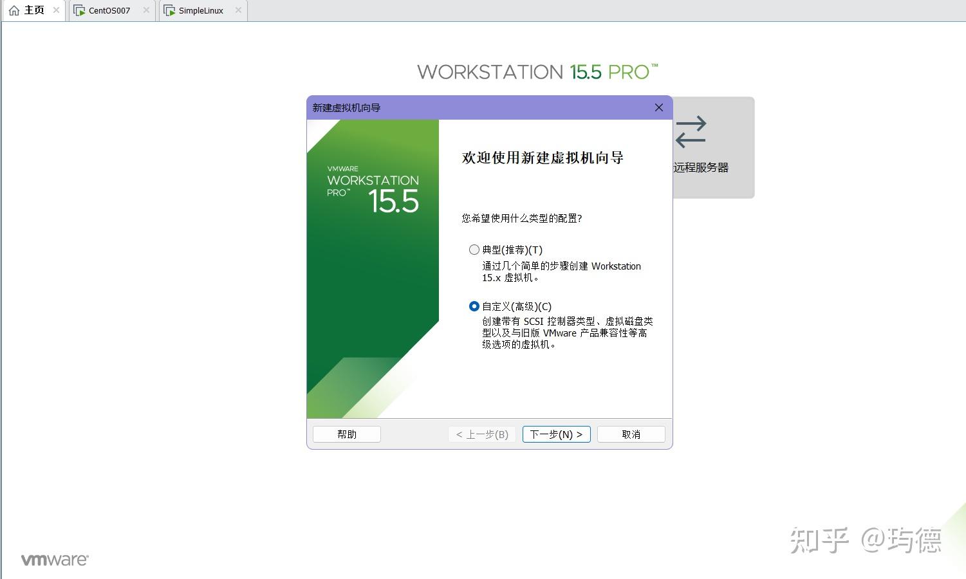Close the CentOS007 tab

click(147, 10)
